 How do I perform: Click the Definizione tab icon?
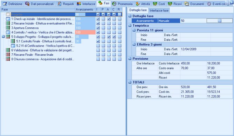pyautogui.click(x=5, y=4)
